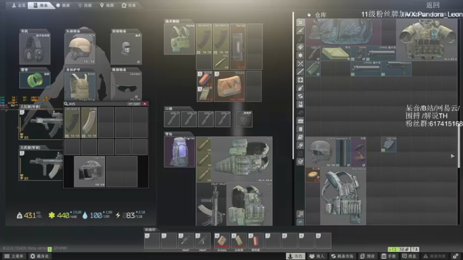
Task: Open the 藏身处 hideout button
Action: pos(39,256)
